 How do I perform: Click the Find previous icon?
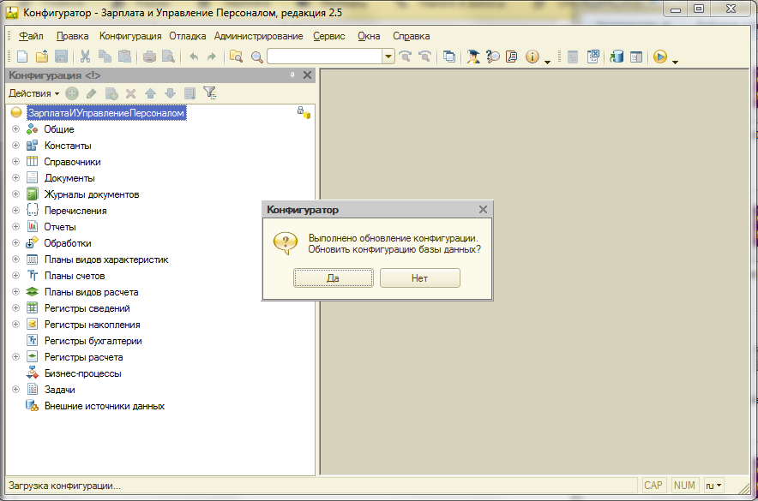(424, 57)
